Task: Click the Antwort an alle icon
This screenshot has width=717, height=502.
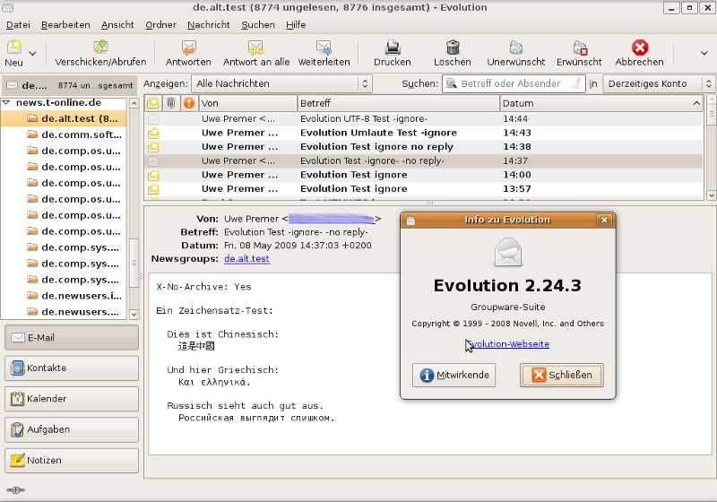Action: (x=255, y=48)
